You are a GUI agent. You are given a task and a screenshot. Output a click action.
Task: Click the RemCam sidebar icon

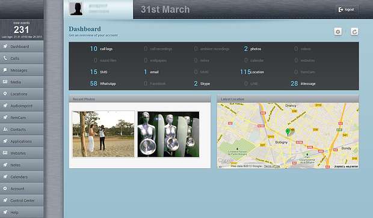click(x=5, y=117)
